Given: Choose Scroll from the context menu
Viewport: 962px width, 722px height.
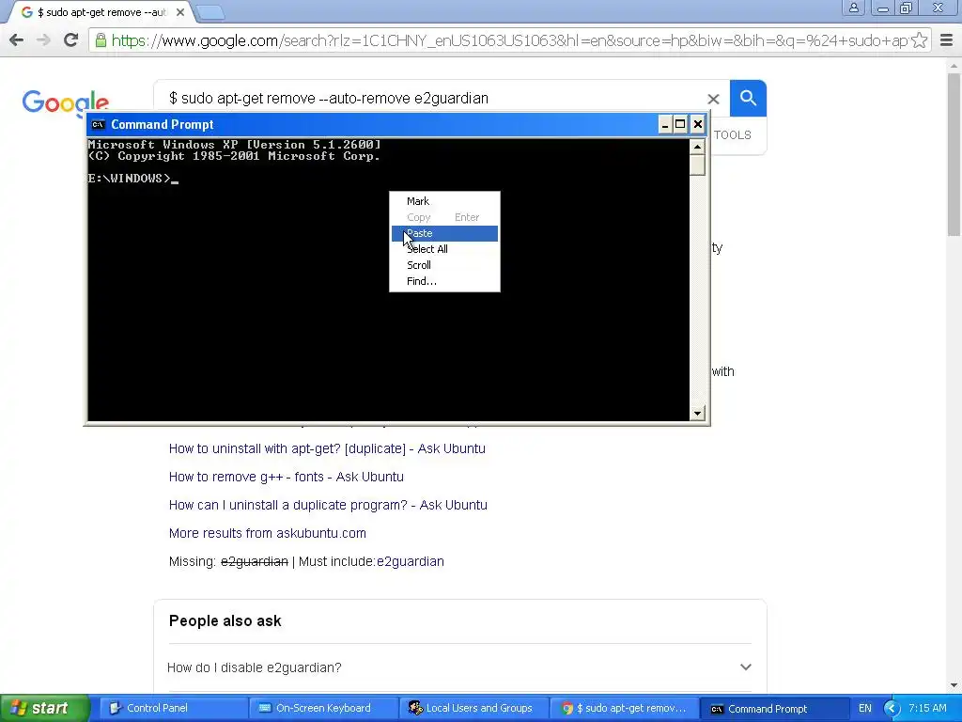Looking at the screenshot, I should (x=444, y=265).
